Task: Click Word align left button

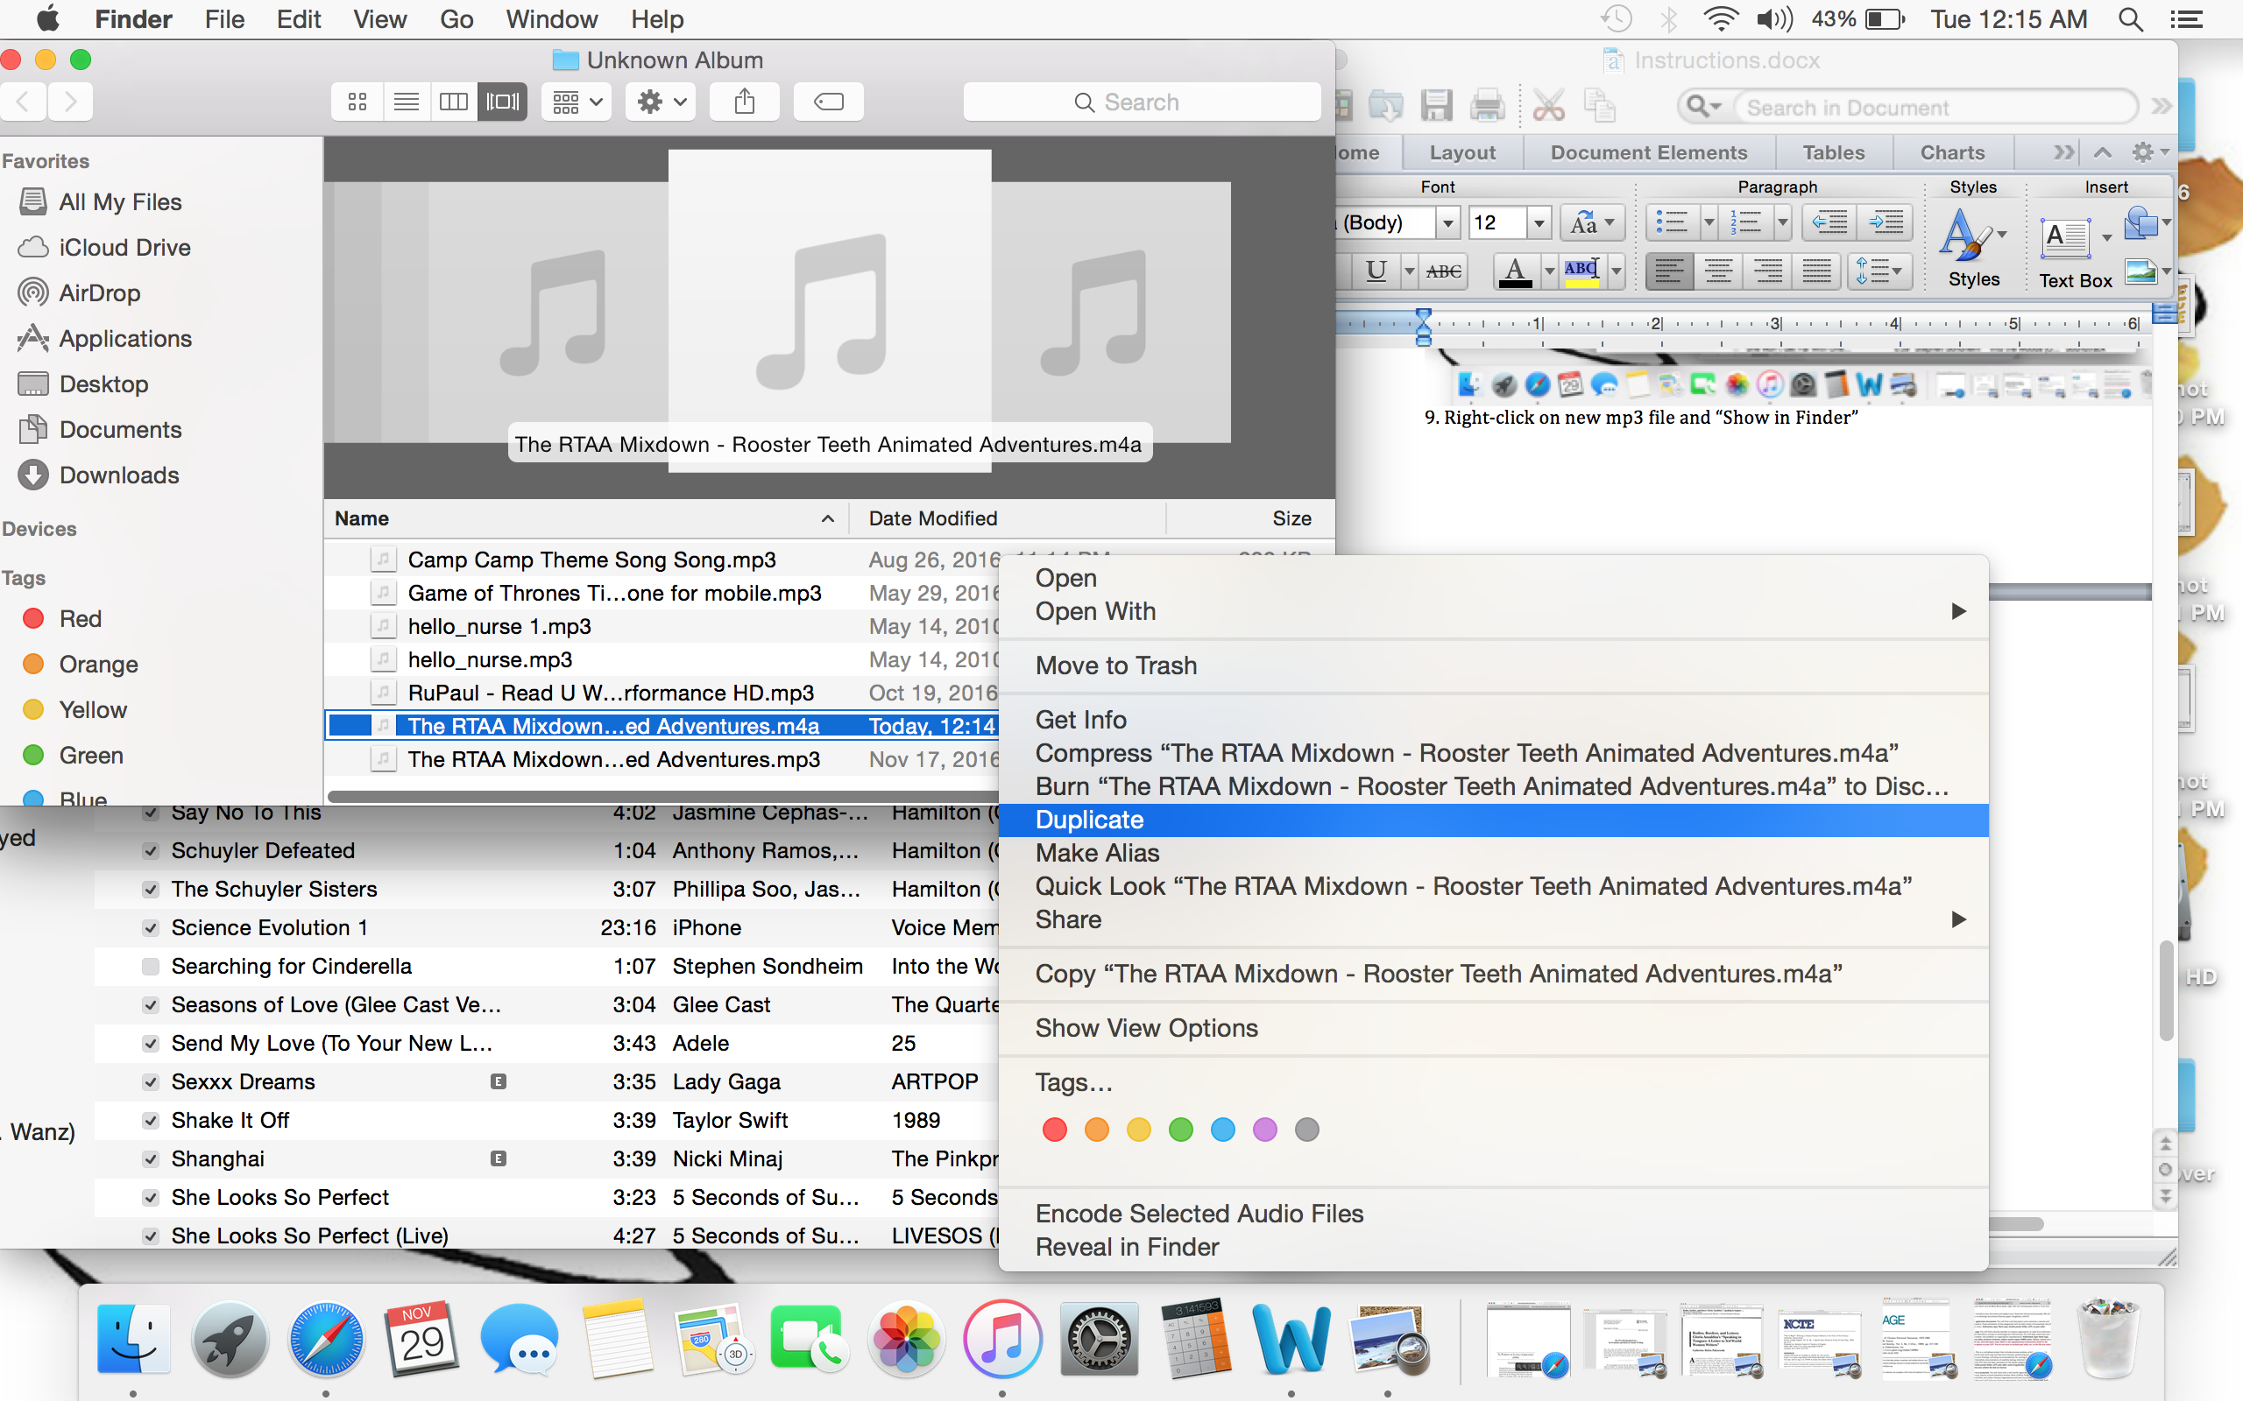Action: tap(1668, 271)
